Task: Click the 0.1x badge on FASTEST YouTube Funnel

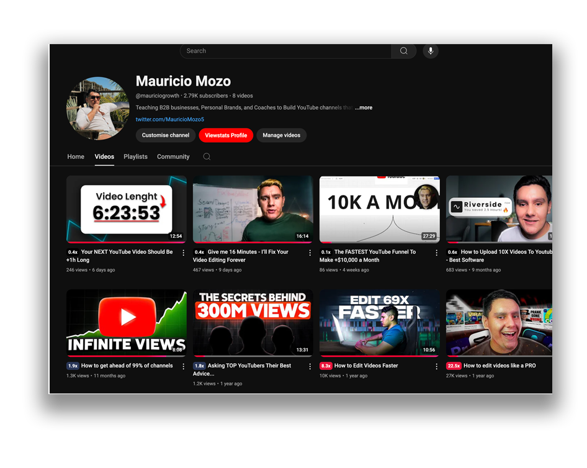Action: pyautogui.click(x=326, y=252)
